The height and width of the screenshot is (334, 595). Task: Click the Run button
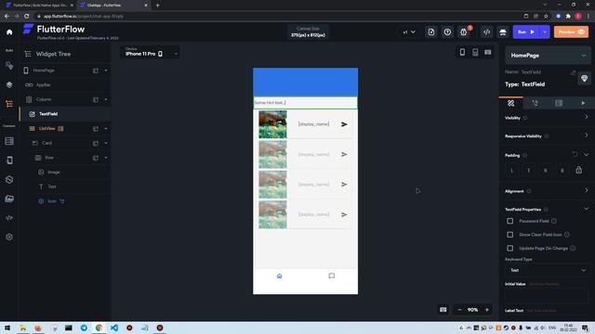(526, 32)
